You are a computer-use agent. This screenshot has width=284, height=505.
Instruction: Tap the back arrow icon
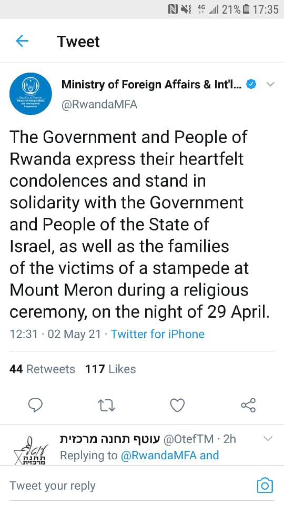coord(22,41)
